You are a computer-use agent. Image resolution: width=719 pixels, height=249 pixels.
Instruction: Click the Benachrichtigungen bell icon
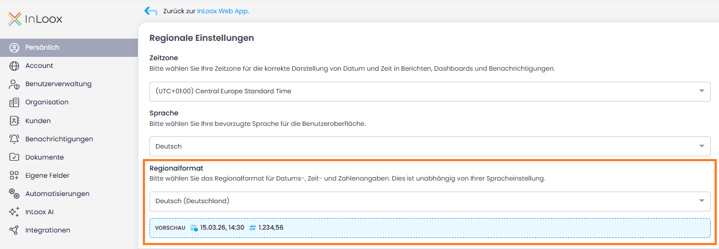[14, 139]
